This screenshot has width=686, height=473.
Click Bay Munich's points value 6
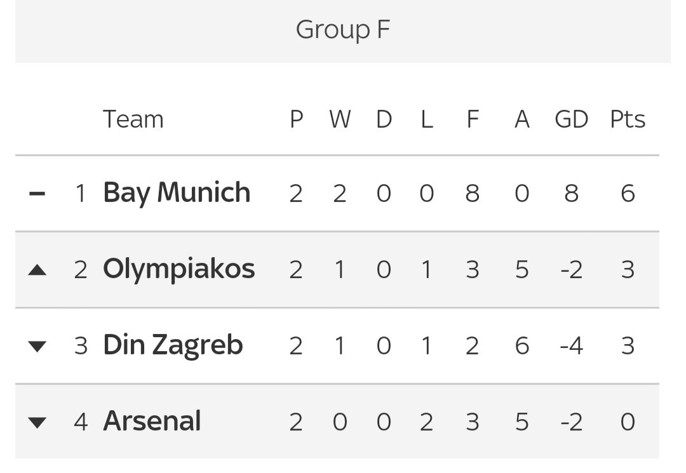628,193
